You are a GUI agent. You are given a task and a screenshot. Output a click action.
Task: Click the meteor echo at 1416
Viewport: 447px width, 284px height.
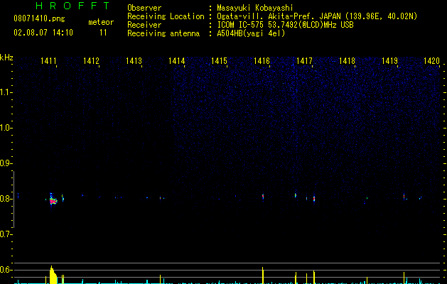(263, 197)
